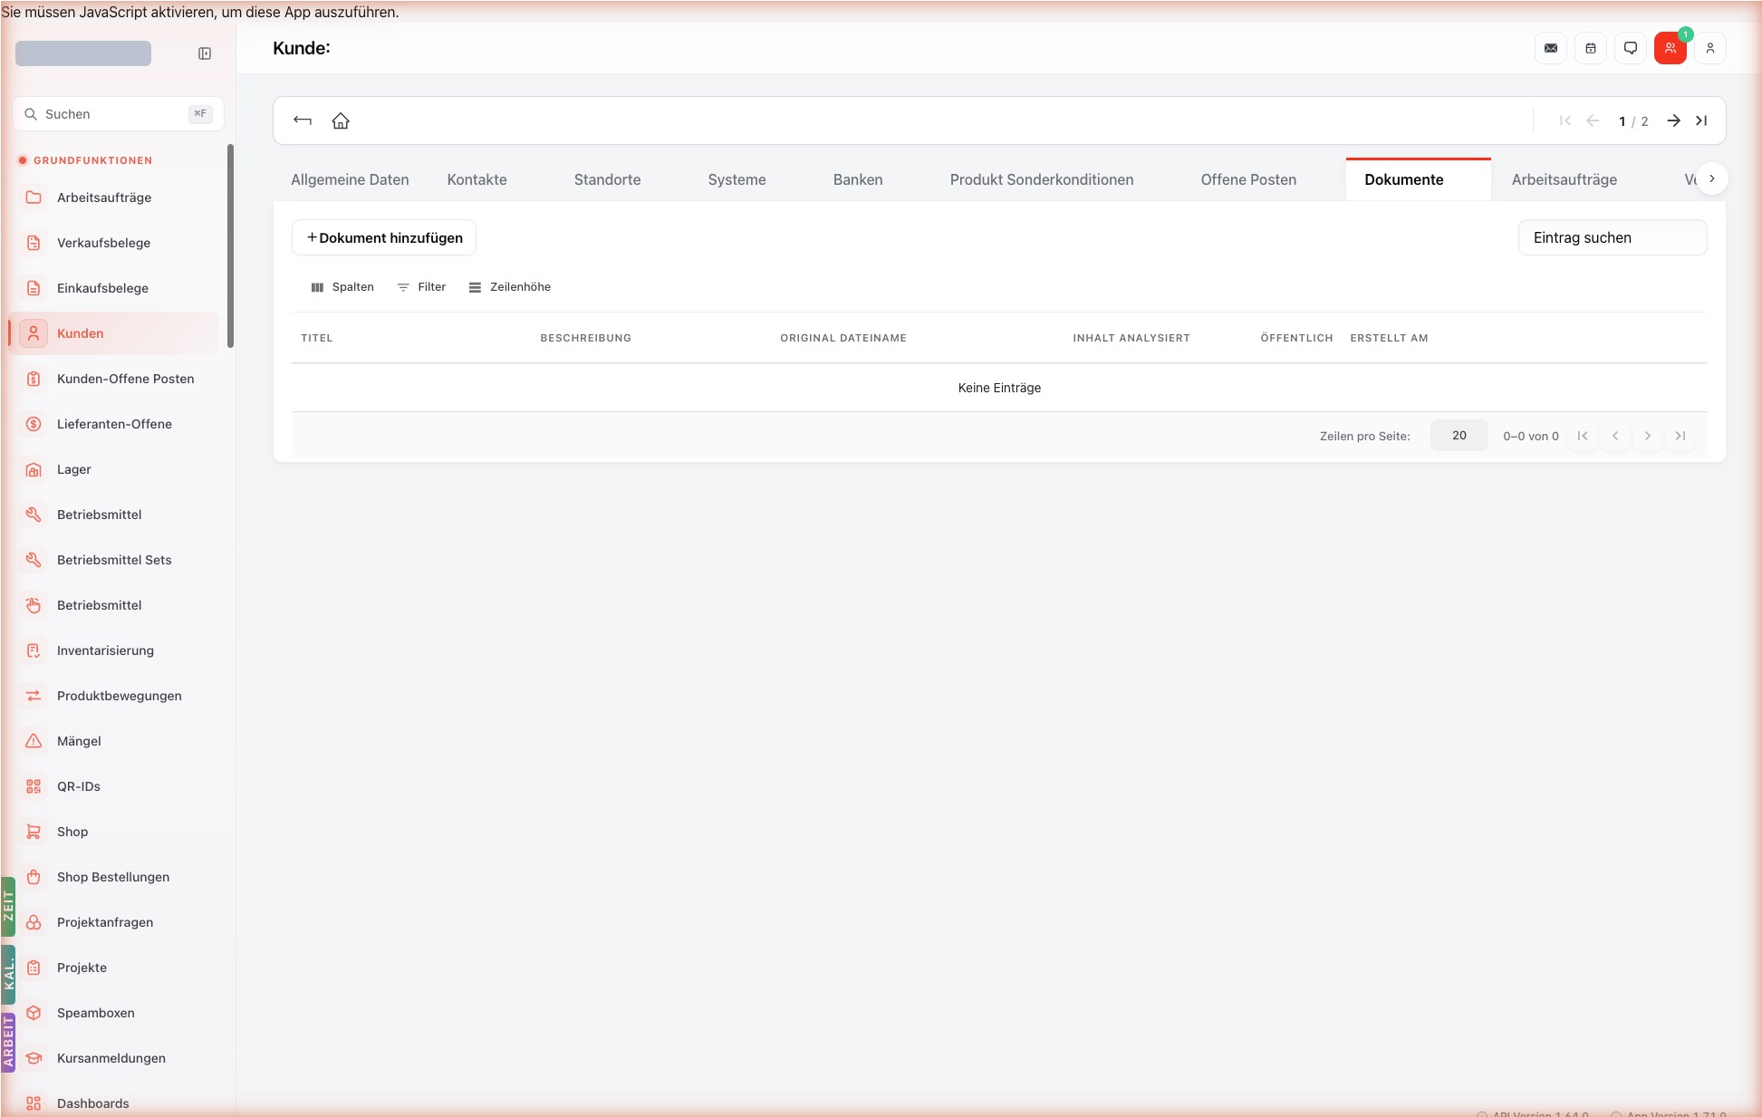Switch to Banken tab

coord(858,179)
